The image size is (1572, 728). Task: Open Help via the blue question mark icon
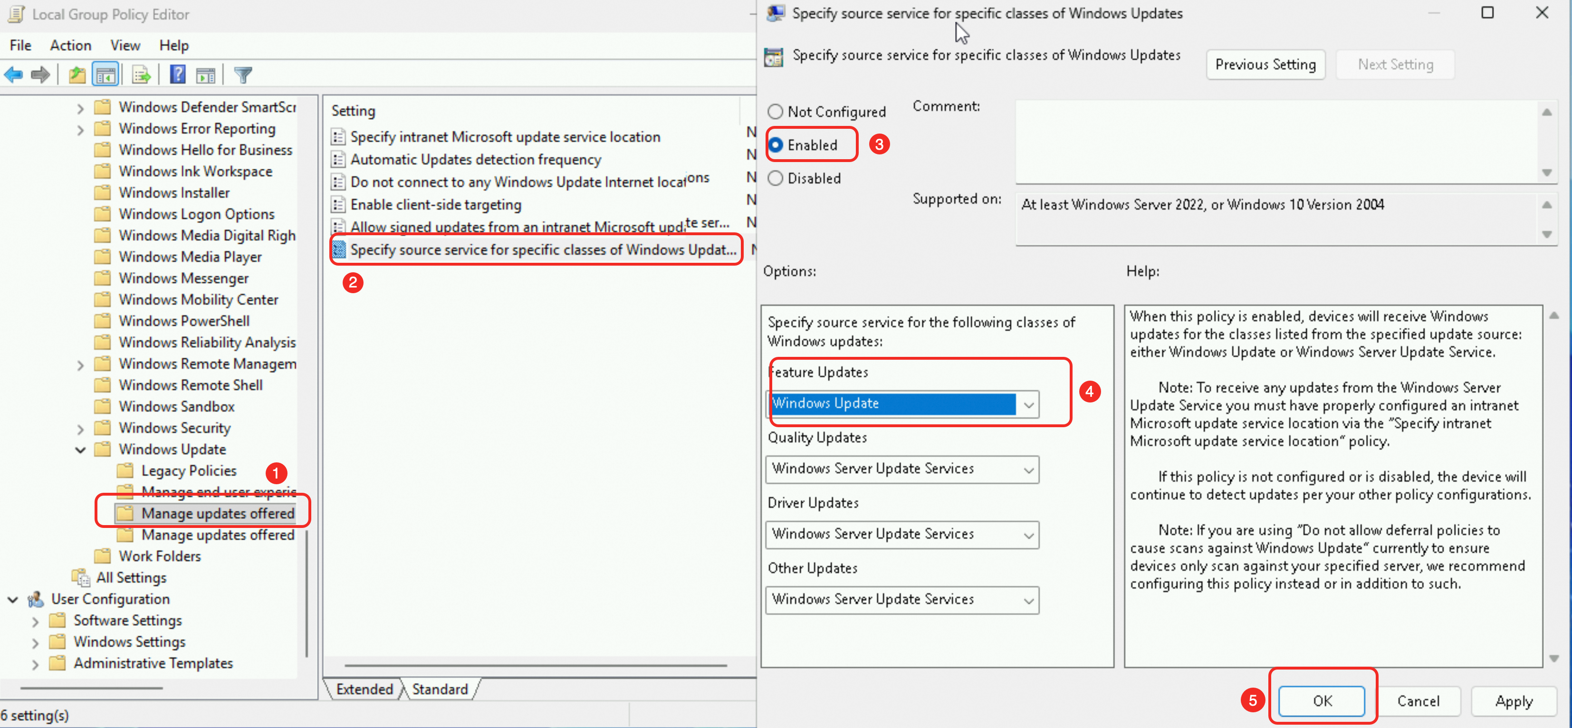point(178,75)
